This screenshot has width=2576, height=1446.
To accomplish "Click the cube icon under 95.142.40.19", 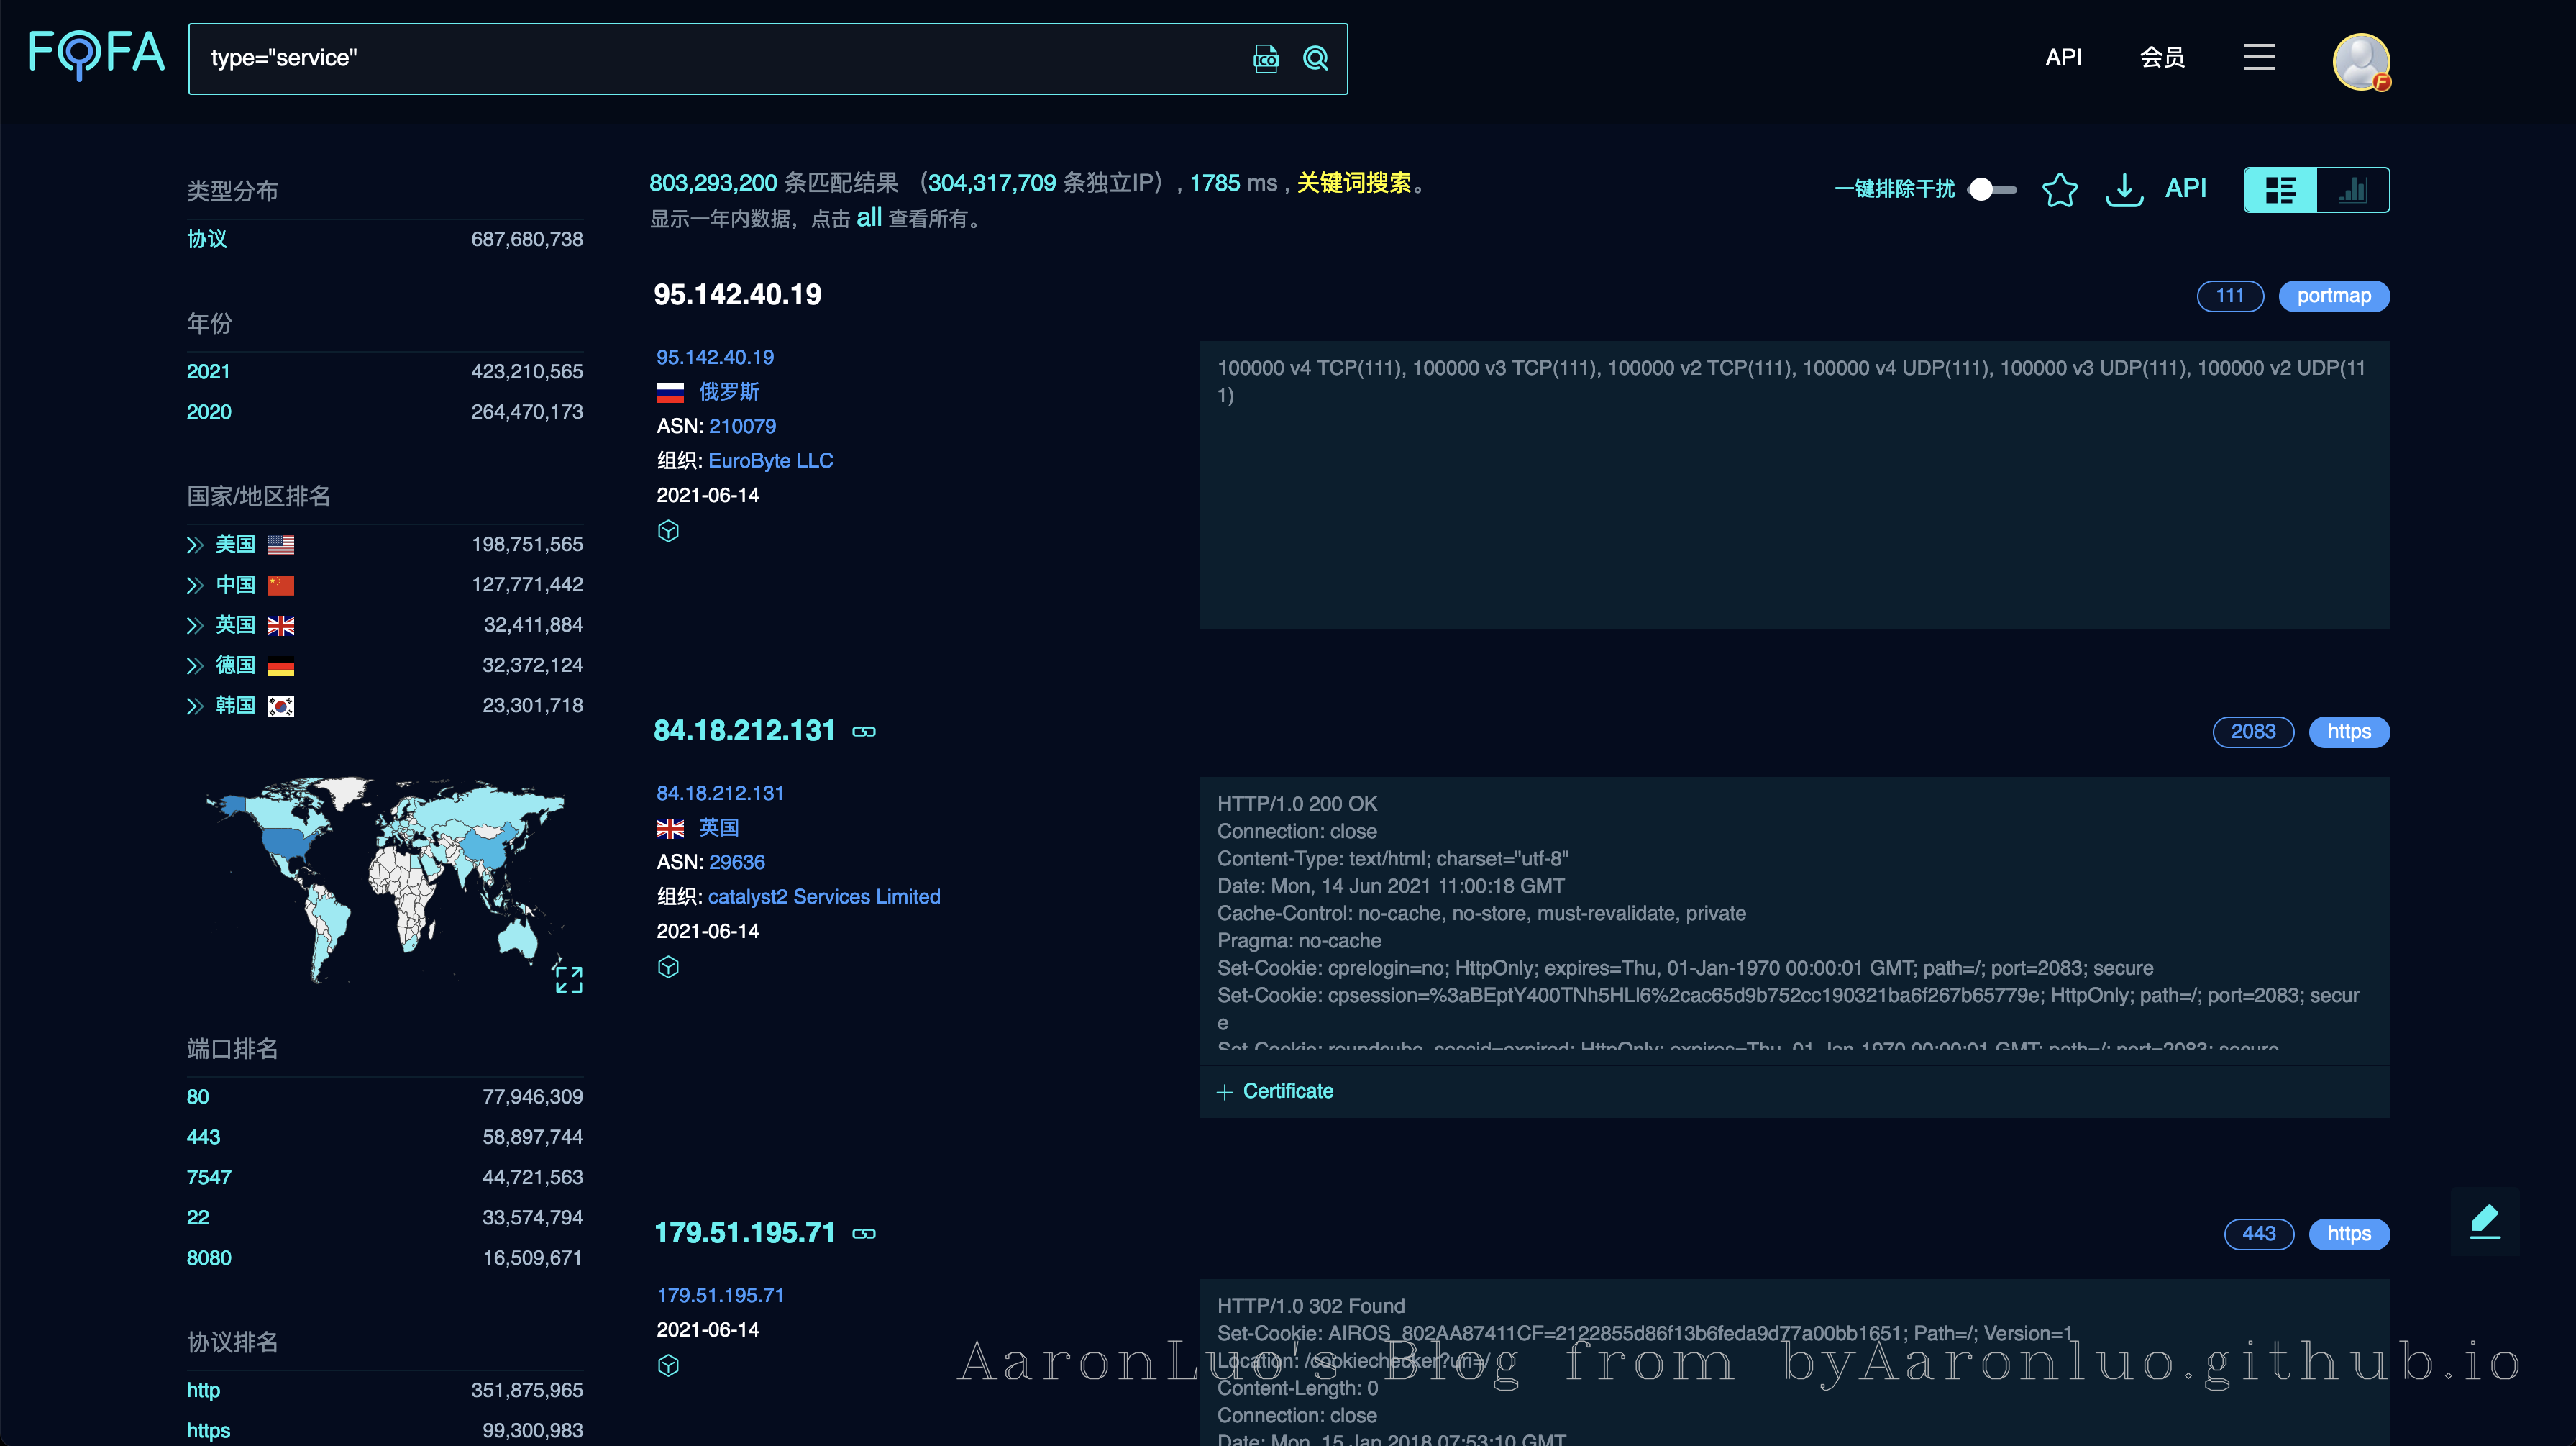I will point(668,532).
